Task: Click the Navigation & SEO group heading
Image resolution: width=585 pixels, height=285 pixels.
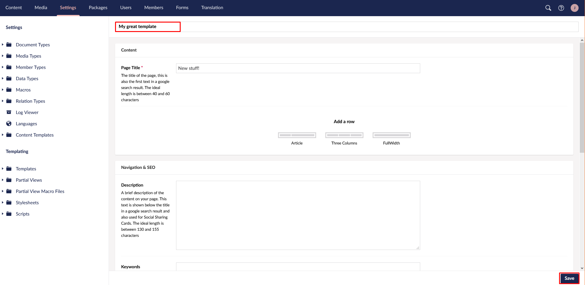Action: click(x=138, y=167)
